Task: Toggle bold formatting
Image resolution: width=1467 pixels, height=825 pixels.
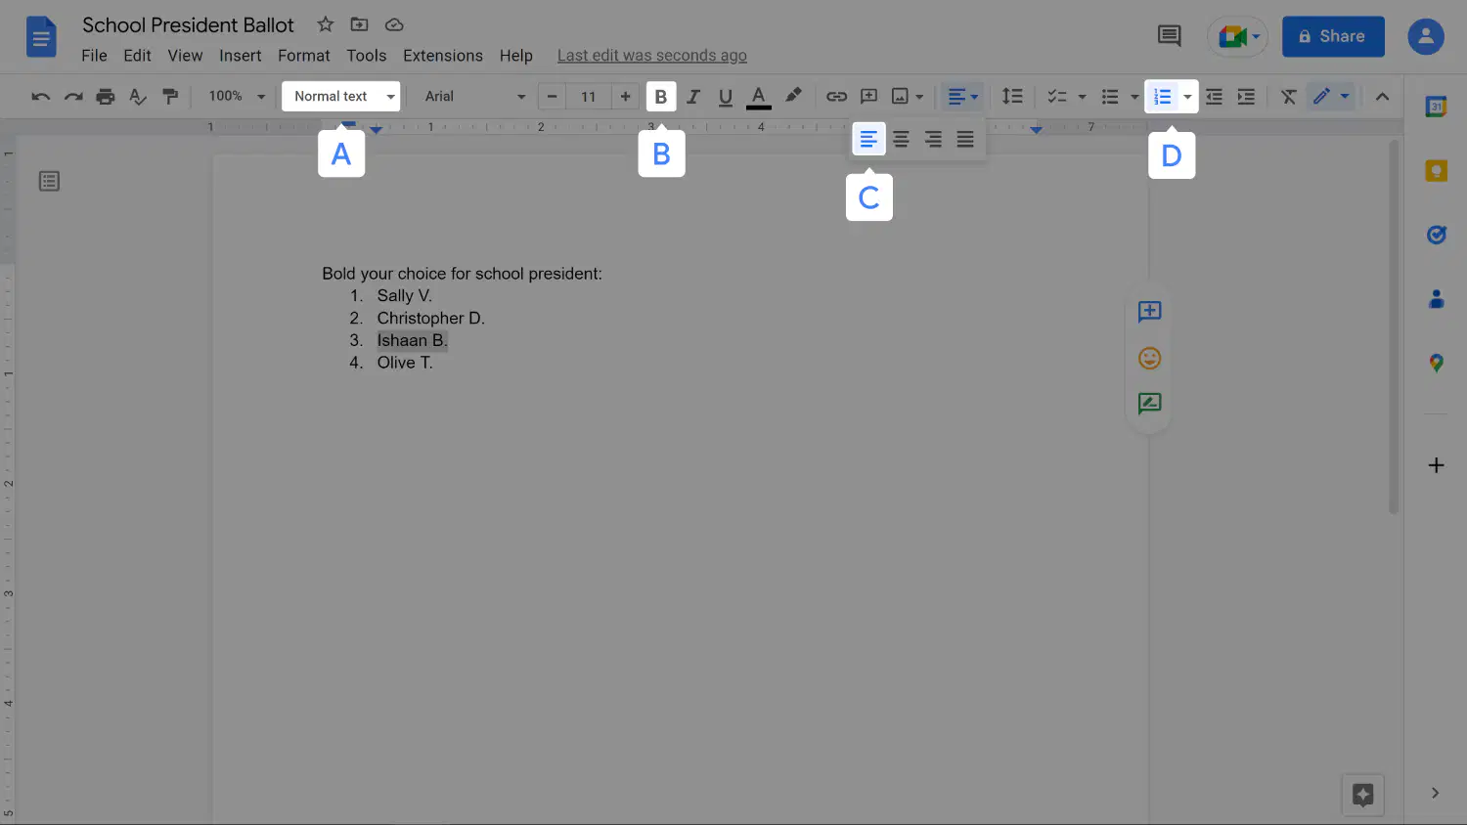Action: point(661,97)
